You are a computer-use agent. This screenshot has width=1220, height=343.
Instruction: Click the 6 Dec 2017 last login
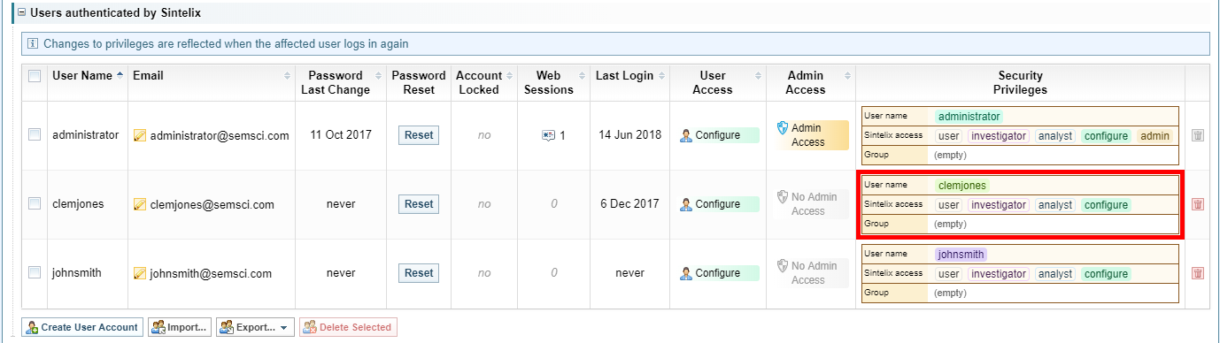(x=629, y=204)
